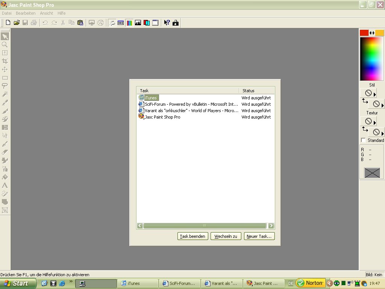The height and width of the screenshot is (289, 385).
Task: Open the Windows Start button
Action: pyautogui.click(x=18, y=283)
